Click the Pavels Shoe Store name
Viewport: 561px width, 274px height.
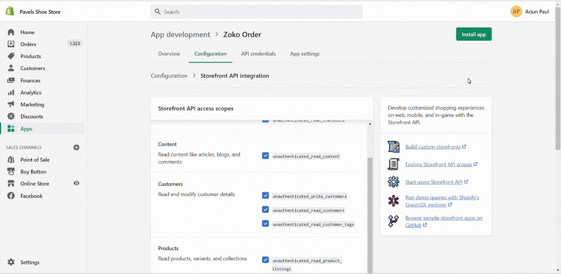click(x=40, y=12)
